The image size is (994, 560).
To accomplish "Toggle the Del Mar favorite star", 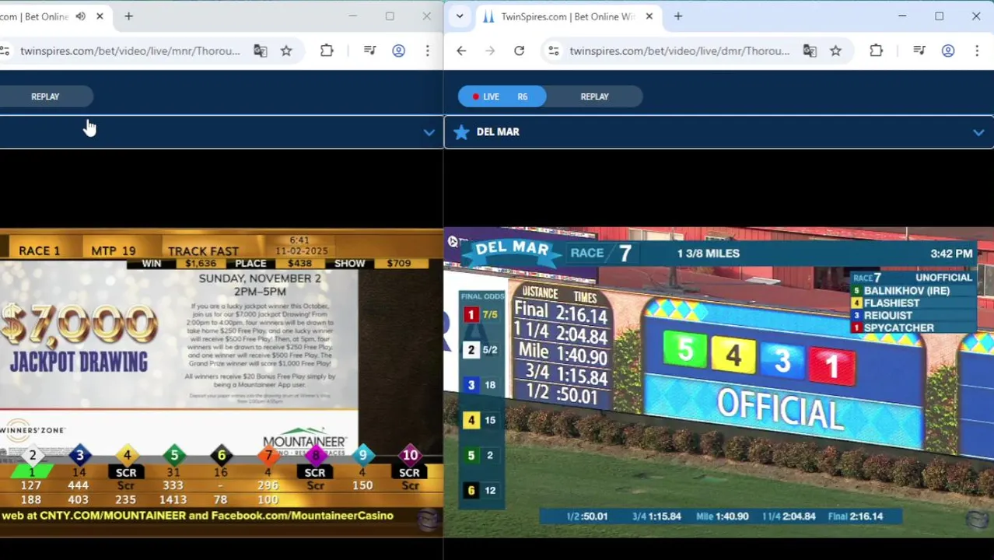I will (x=461, y=132).
